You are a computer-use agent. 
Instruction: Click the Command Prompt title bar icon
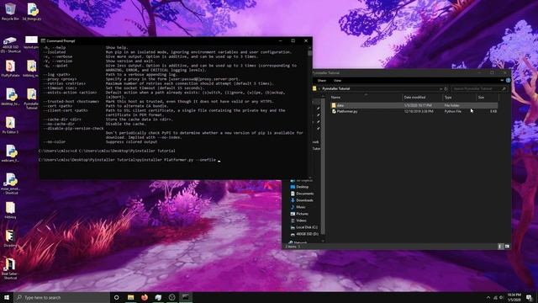43,40
